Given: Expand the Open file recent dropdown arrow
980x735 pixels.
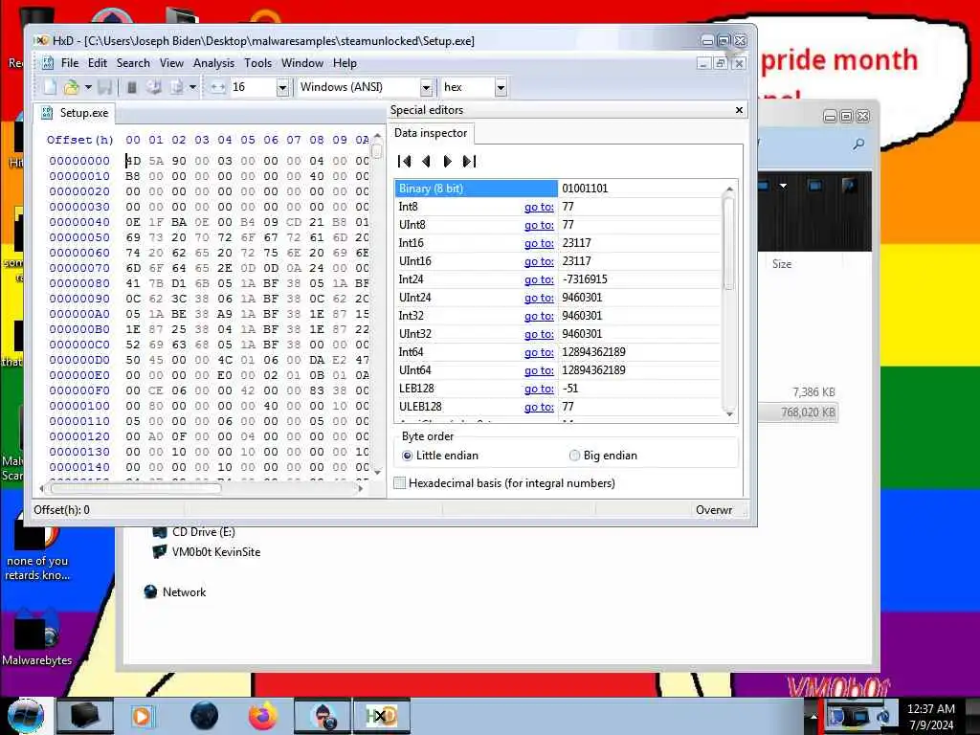Looking at the screenshot, I should pyautogui.click(x=88, y=87).
